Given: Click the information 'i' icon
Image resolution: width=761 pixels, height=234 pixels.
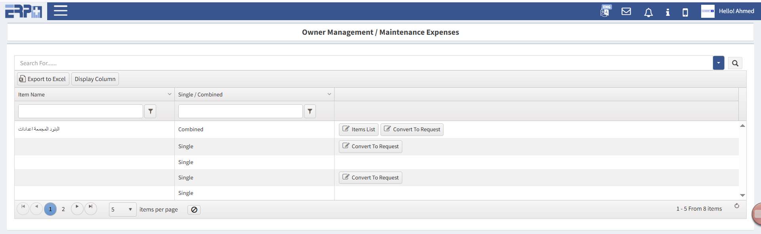Looking at the screenshot, I should pos(667,12).
